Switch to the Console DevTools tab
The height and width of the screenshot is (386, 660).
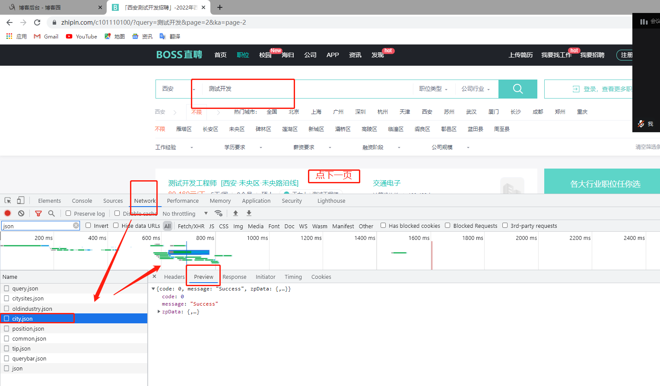pos(82,201)
